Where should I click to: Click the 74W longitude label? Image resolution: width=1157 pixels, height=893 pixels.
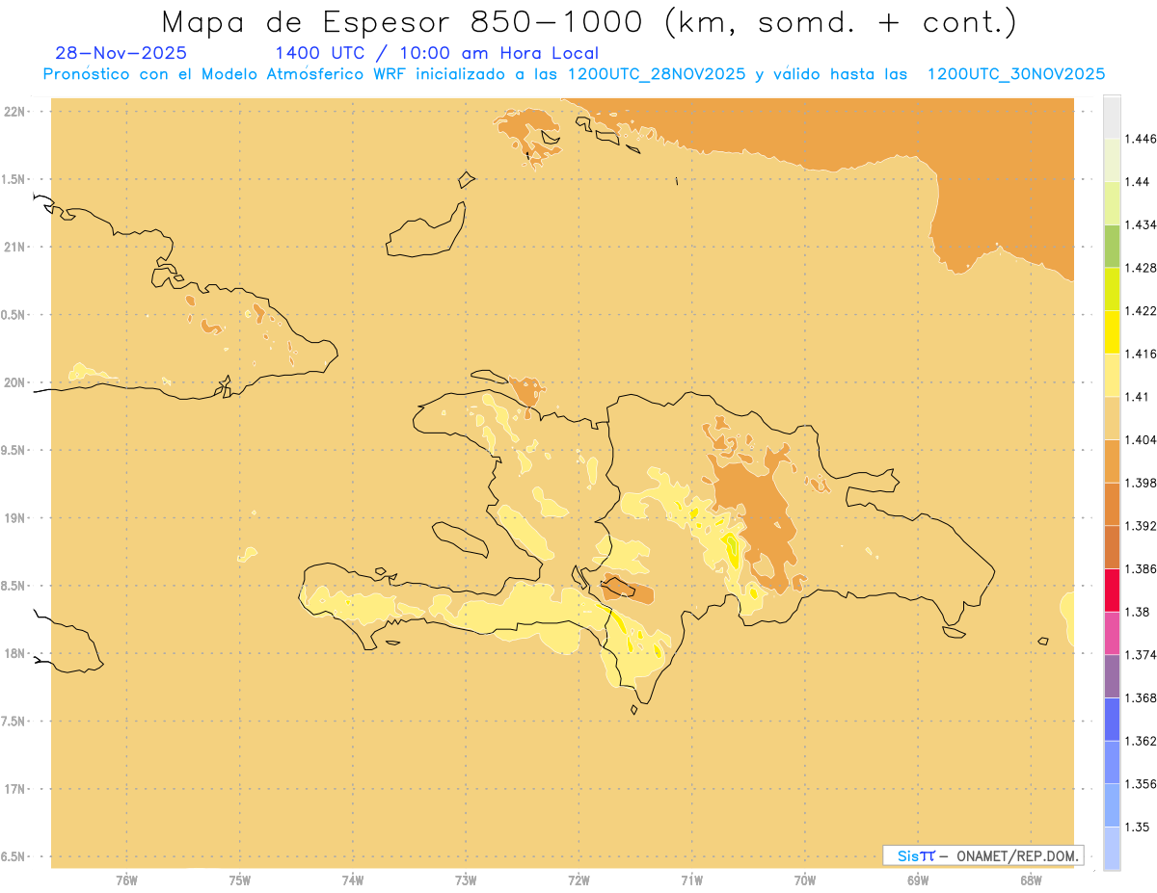353,880
